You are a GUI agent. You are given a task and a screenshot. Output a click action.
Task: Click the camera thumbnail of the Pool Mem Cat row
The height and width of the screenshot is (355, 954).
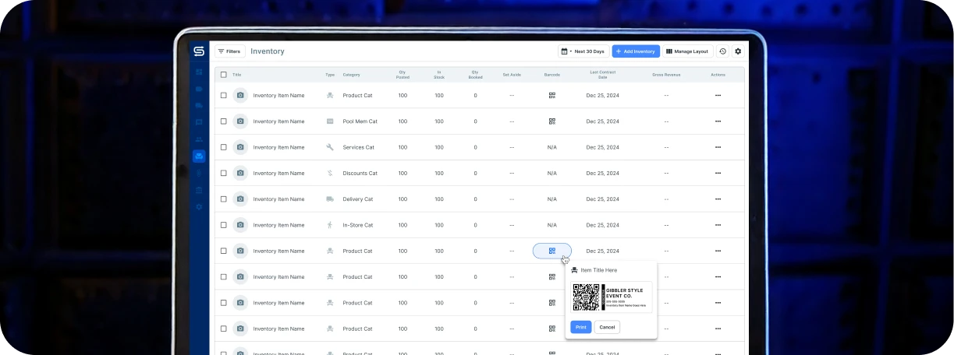240,121
